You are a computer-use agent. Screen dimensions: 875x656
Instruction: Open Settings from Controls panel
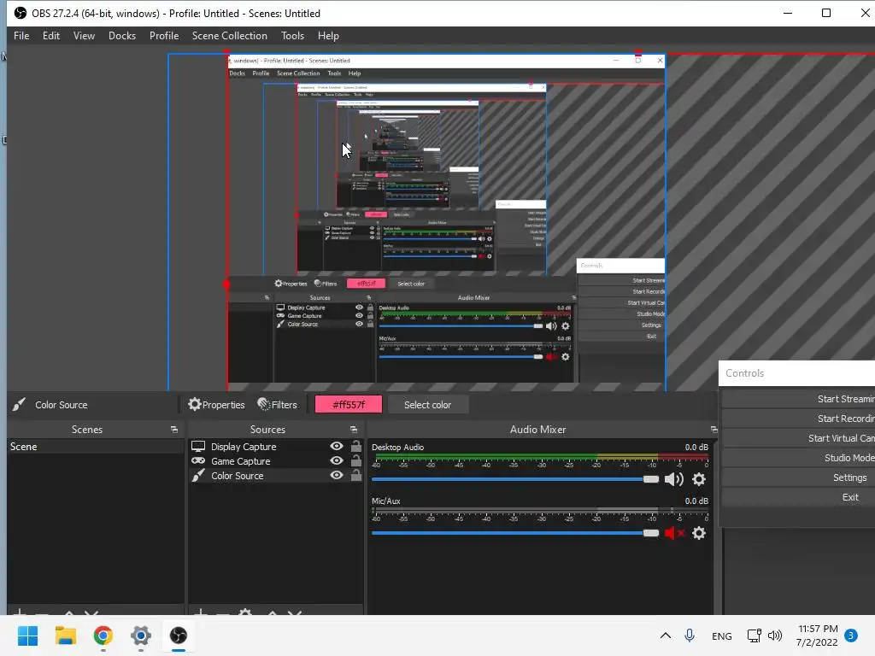coord(799,477)
